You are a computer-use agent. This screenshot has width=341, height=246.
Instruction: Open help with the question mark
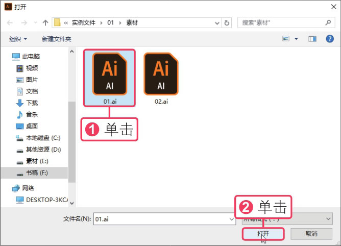tap(330, 39)
